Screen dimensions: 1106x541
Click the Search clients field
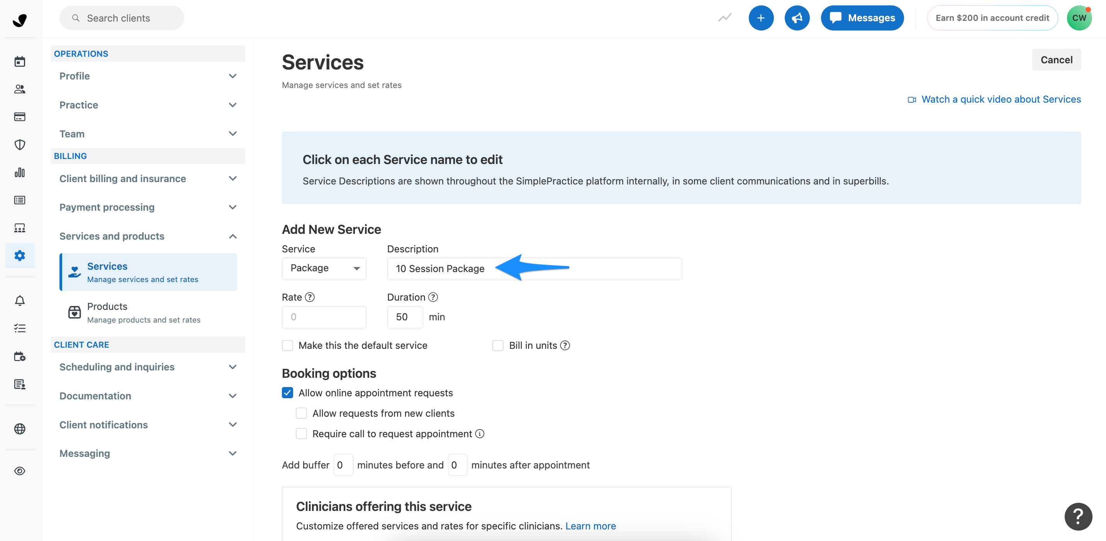tap(122, 18)
